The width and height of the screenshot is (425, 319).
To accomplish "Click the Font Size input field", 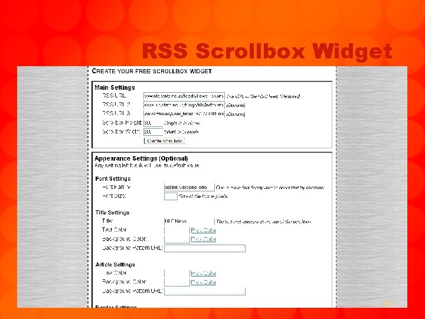I will (171, 196).
